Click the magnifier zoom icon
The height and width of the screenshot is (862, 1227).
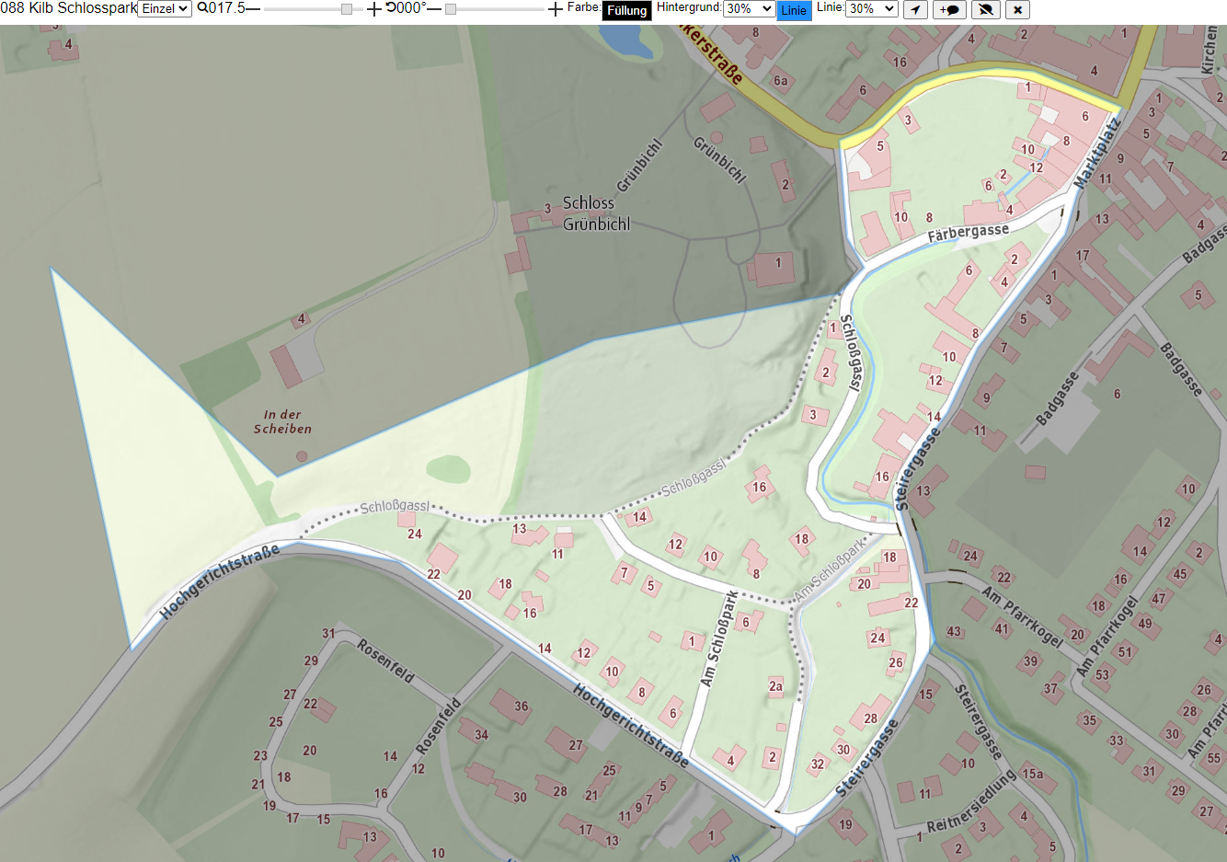[202, 7]
